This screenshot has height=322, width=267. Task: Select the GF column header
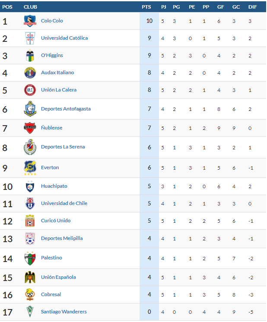(220, 7)
